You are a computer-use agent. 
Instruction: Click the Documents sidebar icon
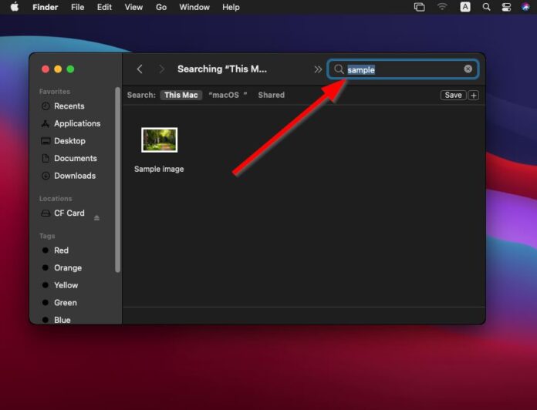(46, 158)
